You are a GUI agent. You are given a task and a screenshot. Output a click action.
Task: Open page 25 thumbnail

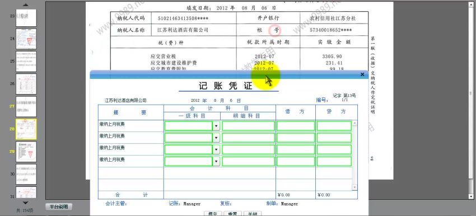pyautogui.click(x=26, y=62)
